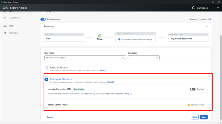The height and width of the screenshot is (124, 222).
Task: Click the Not Applicable warning icon
Action: click(x=189, y=105)
